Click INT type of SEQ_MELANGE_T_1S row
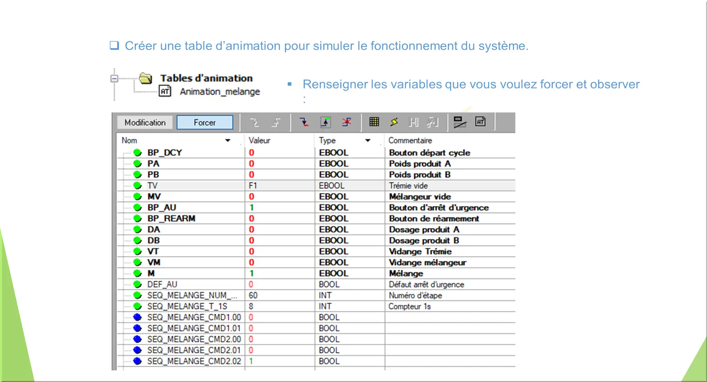Viewport: 707px width, 382px height. (x=325, y=306)
